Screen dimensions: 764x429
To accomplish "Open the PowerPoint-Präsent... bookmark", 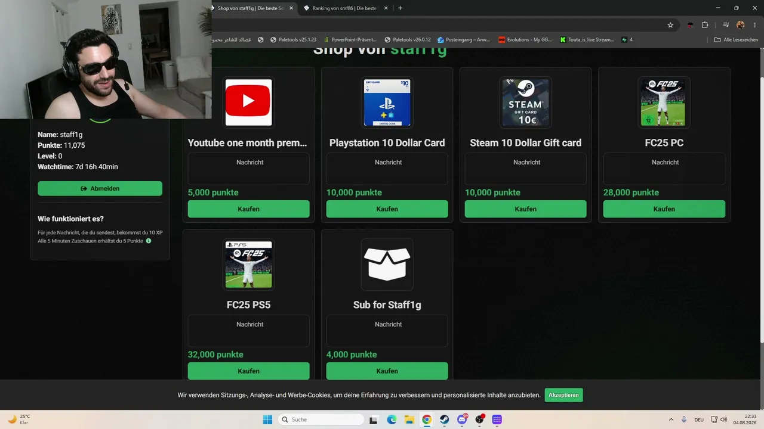I will point(350,40).
